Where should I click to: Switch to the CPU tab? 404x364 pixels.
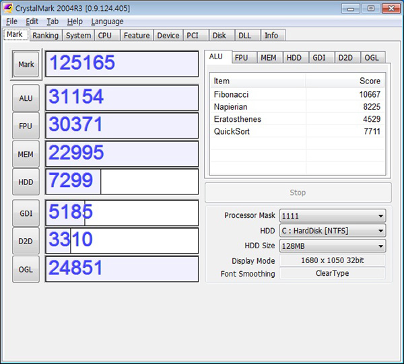click(106, 35)
